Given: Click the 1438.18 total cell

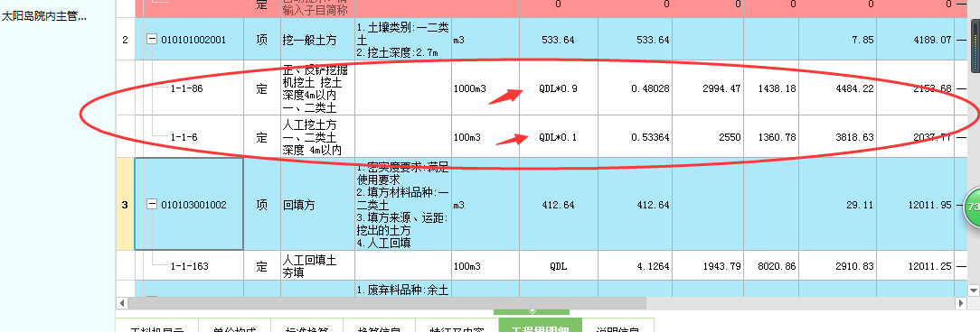Looking at the screenshot, I should [771, 88].
